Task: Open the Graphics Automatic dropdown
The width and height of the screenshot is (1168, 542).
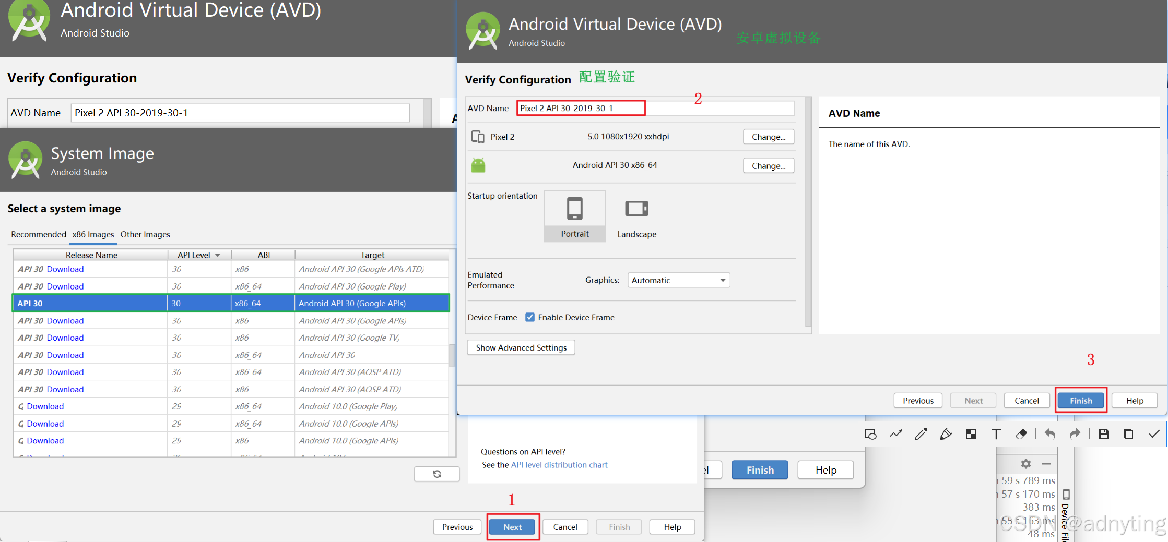Action: pos(679,280)
